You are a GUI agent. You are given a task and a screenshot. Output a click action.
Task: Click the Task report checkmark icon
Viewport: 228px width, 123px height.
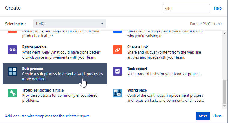tap(118, 71)
